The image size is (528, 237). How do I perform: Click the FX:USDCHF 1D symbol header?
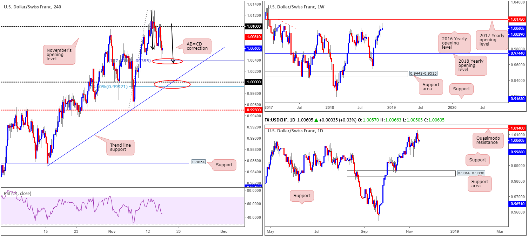pos(281,120)
